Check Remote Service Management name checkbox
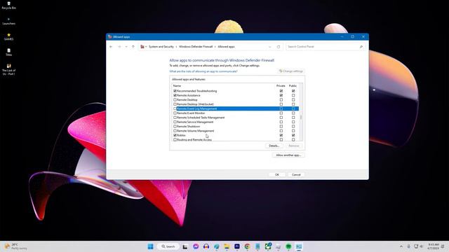Viewport: 449px width, 252px height. pos(175,122)
